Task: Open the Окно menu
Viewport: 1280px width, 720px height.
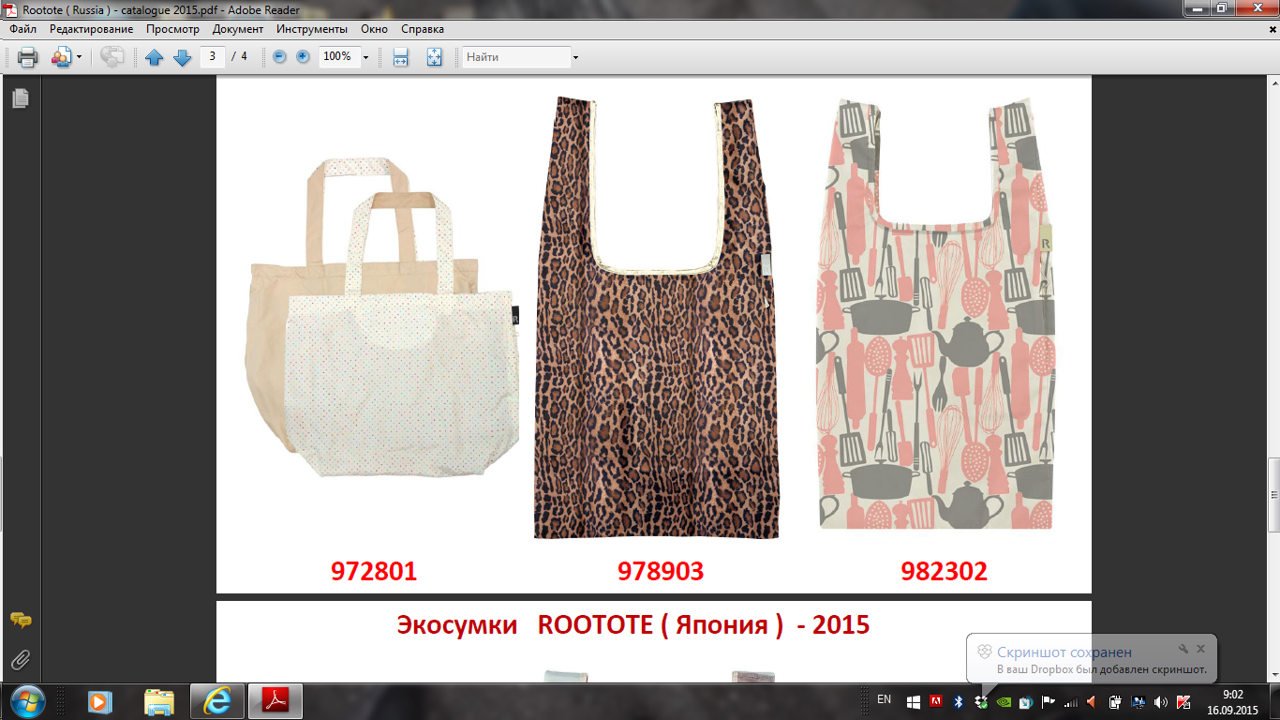Action: (x=375, y=29)
